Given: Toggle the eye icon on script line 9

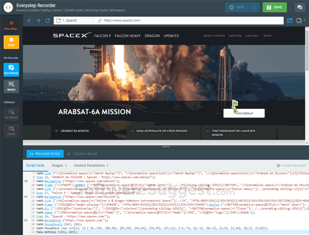Looking at the screenshot, I should coord(26,181).
